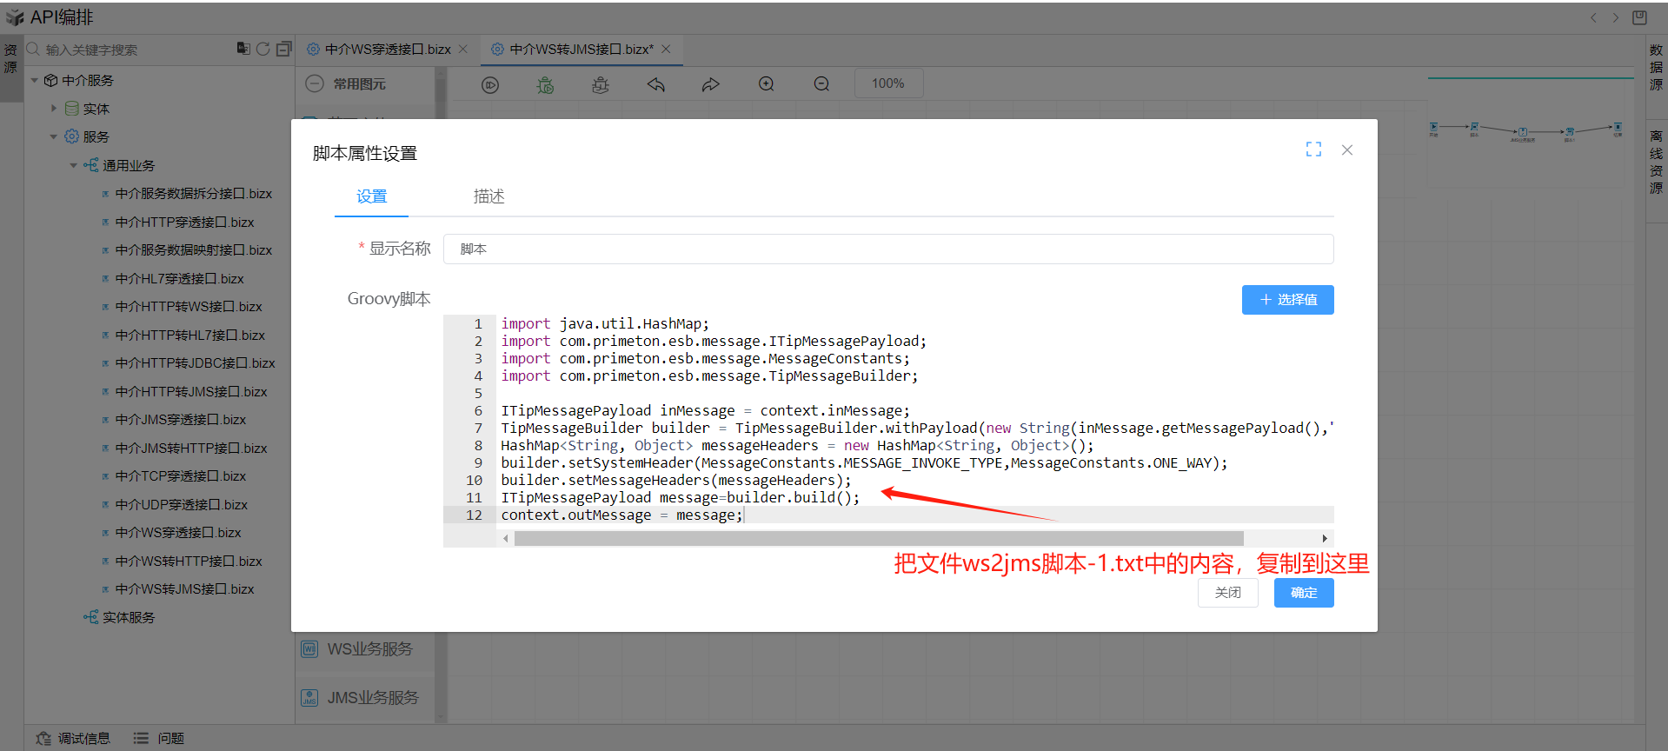Viewport: 1668px width, 751px height.
Task: Click the undo arrow in toolbar
Action: tap(655, 84)
